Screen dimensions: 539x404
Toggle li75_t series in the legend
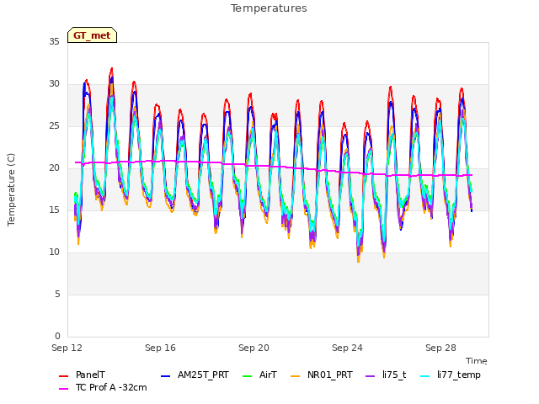[386, 375]
